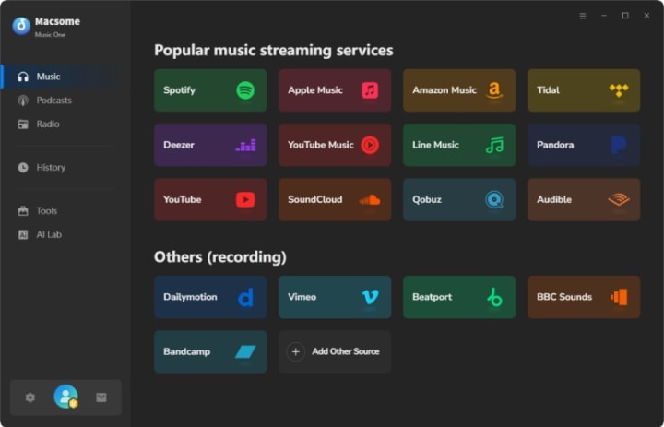The width and height of the screenshot is (664, 427).
Task: Open the settings gear icon
Action: point(30,397)
